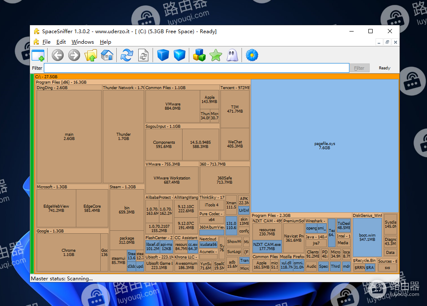
Task: Click the Go Back arrow icon
Action: click(x=58, y=55)
